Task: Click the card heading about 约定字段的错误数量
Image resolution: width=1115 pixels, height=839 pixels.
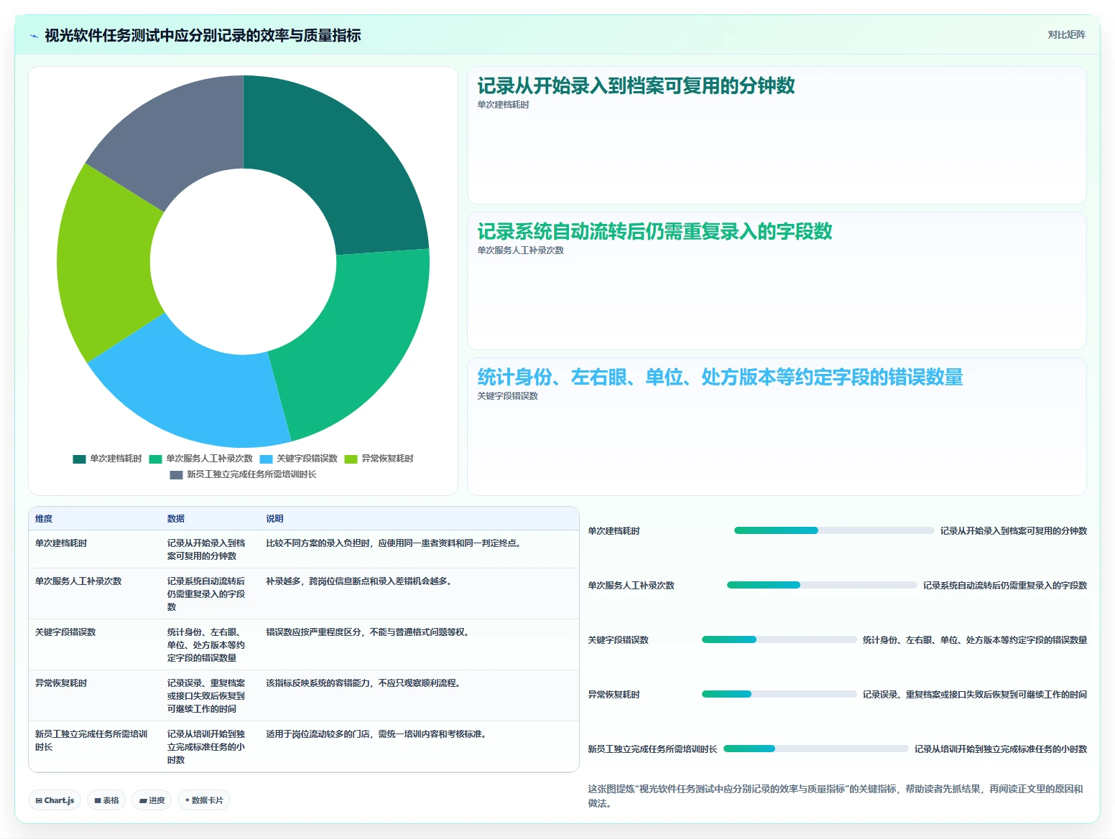Action: click(720, 377)
